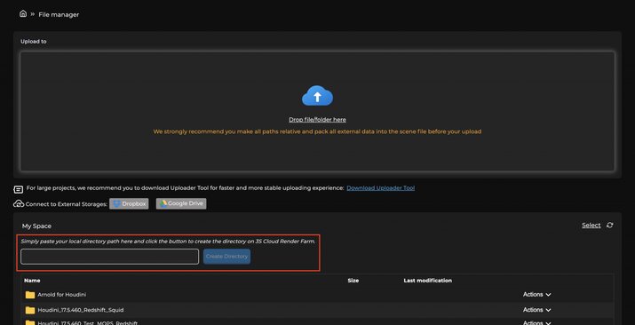
Task: Click the Drop file/folder here link
Action: tap(318, 120)
